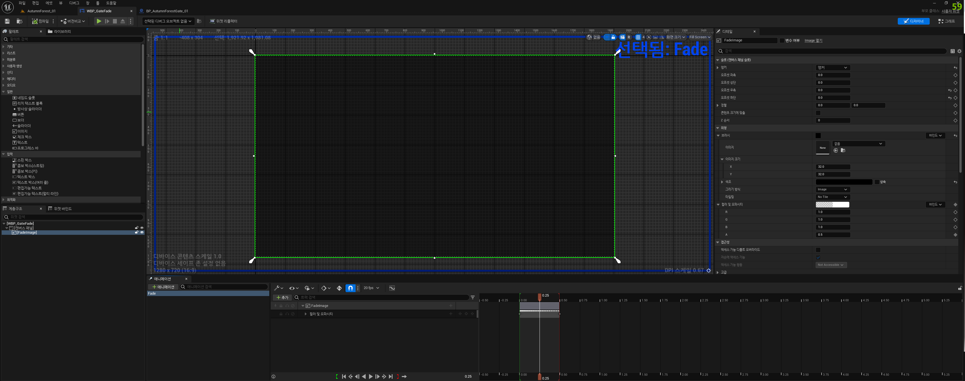Check the 상속 inherit checkbox

[876, 182]
